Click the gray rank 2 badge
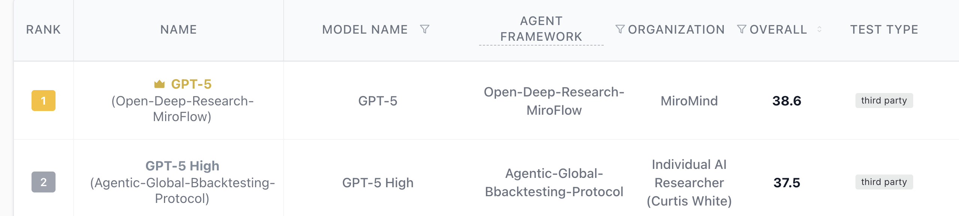The image size is (959, 216). click(44, 182)
